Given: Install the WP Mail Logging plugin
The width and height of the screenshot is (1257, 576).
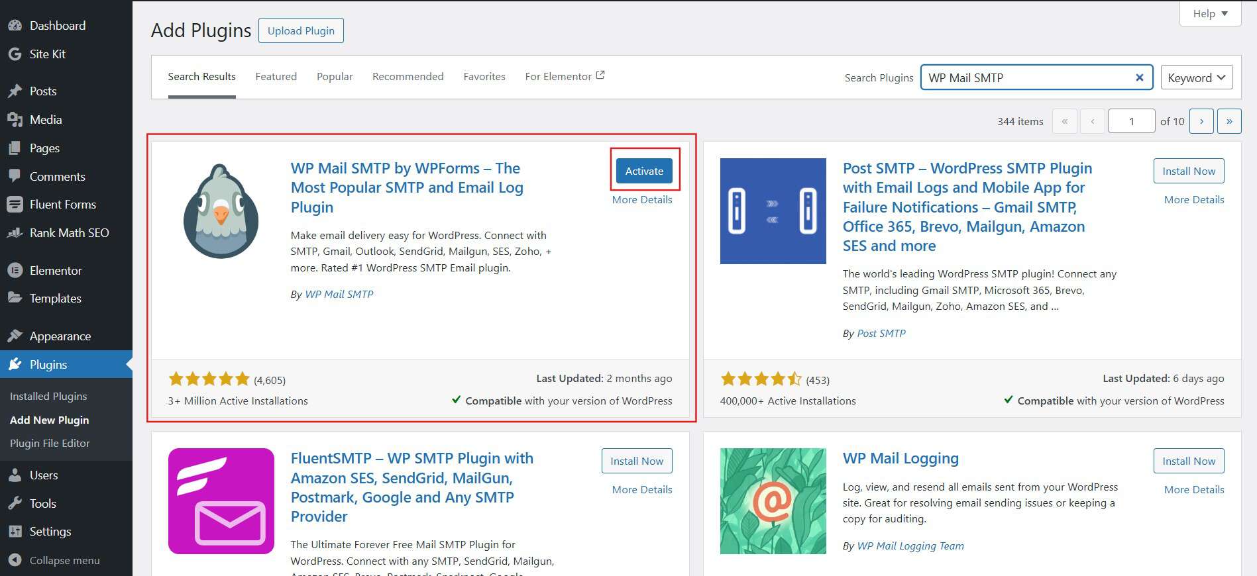Looking at the screenshot, I should [1189, 461].
